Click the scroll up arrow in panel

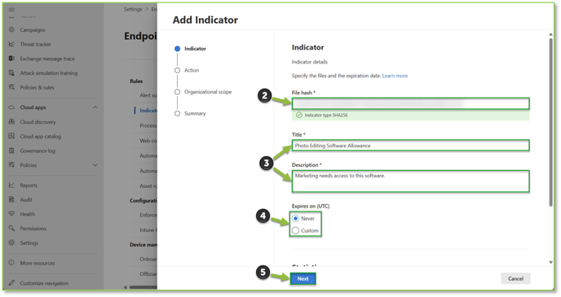(550, 34)
